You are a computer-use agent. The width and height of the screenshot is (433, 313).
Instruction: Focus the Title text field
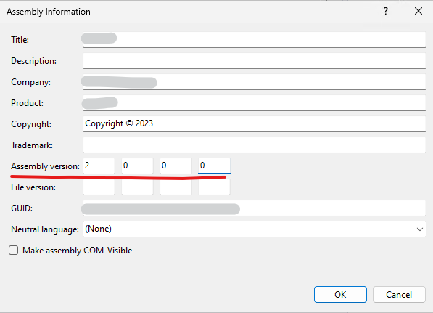255,39
